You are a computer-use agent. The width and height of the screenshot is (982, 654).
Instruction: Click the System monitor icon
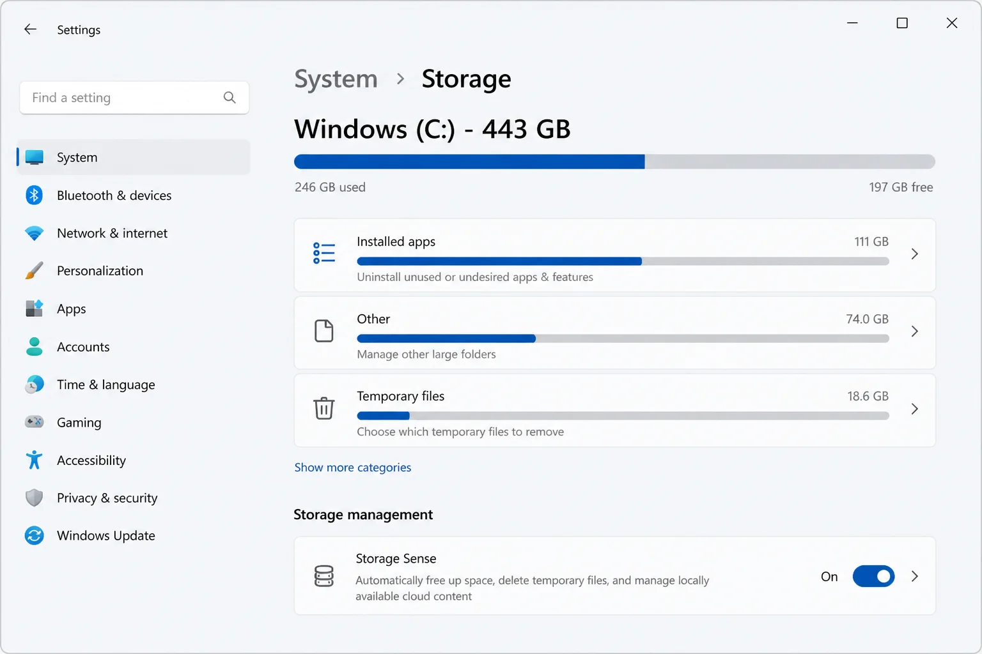point(35,157)
